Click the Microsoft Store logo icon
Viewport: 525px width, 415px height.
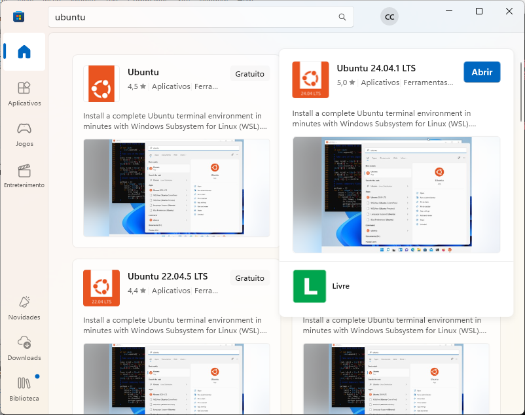pos(19,16)
